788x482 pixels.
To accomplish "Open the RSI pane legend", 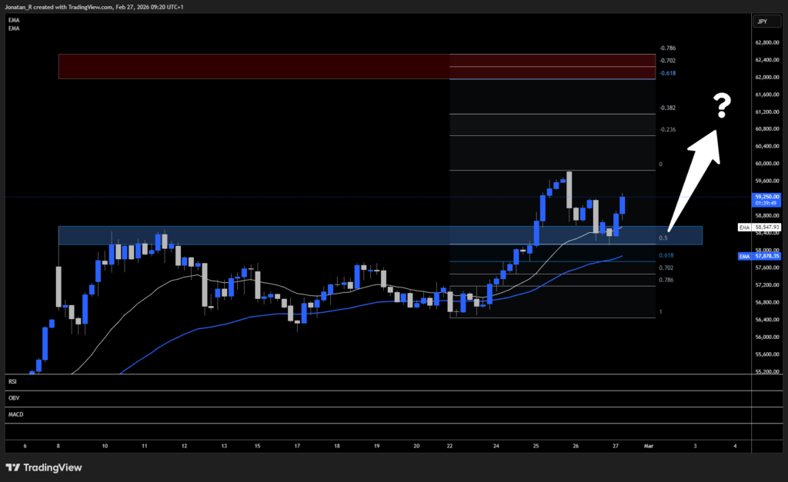I will tap(12, 381).
